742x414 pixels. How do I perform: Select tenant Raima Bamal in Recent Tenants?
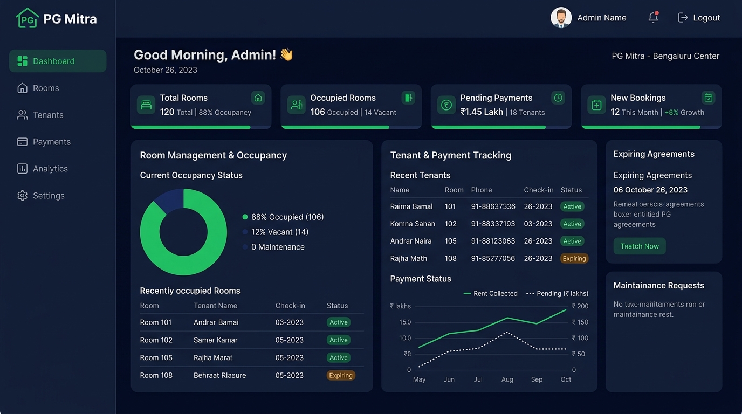411,206
